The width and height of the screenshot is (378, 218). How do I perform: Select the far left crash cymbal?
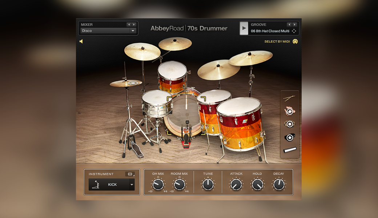(142, 52)
